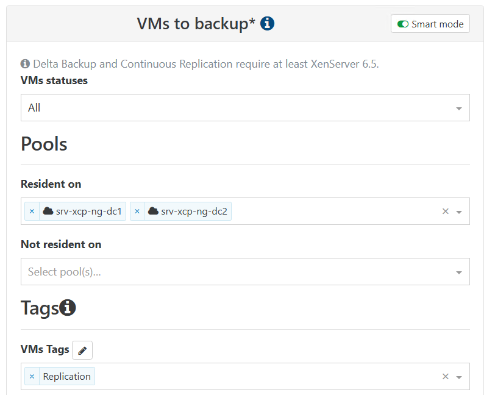The width and height of the screenshot is (495, 395).
Task: Click cloud icon of srv-xcp-ng-dc2
Action: click(153, 212)
